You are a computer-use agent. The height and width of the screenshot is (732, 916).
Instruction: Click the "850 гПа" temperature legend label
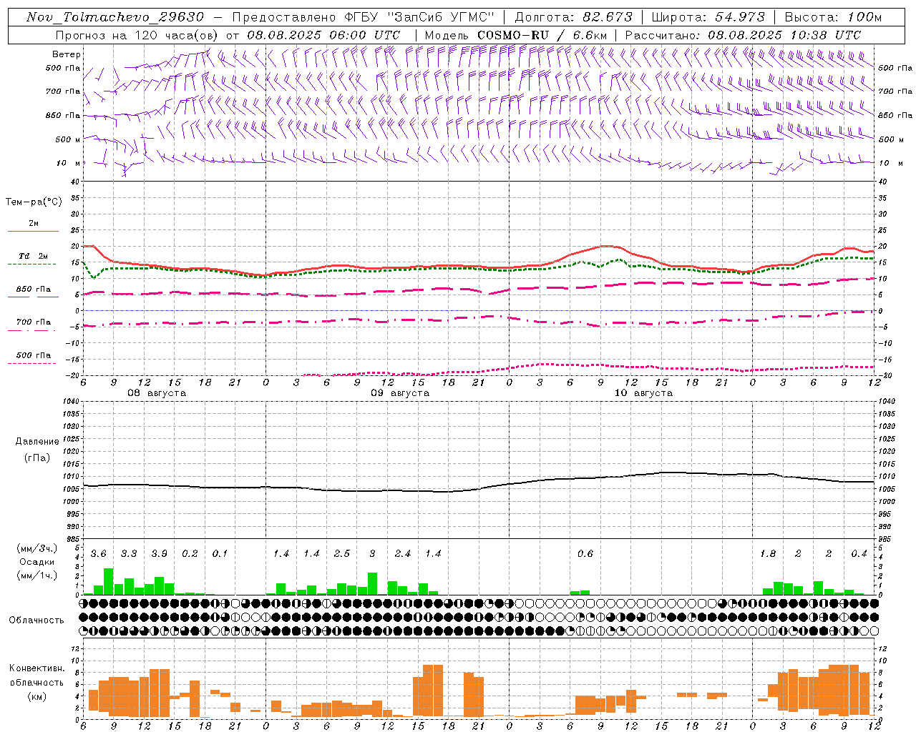tap(34, 290)
